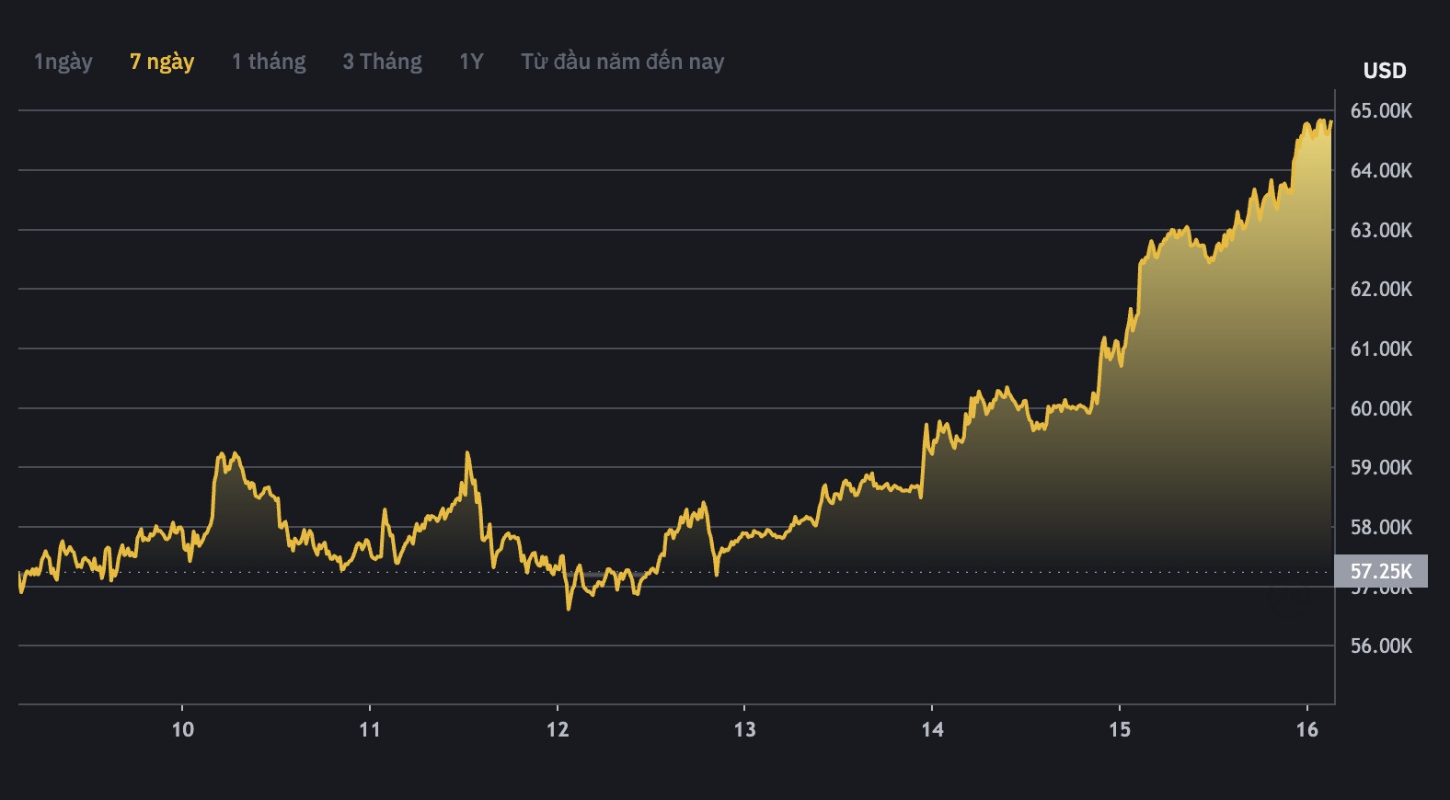Open the Từ đầu năm đến nay view
Image resolution: width=1450 pixels, height=800 pixels.
[x=622, y=62]
